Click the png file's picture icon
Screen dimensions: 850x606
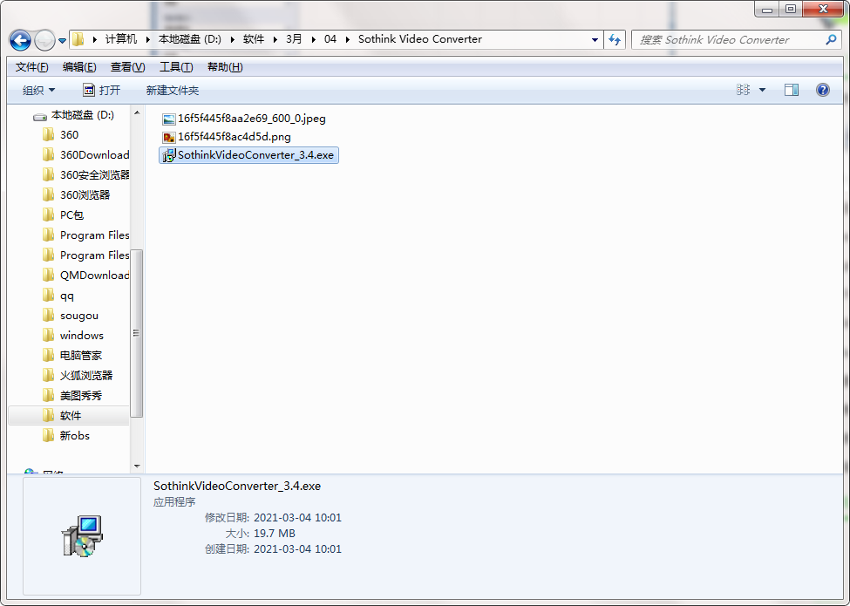[x=169, y=137]
